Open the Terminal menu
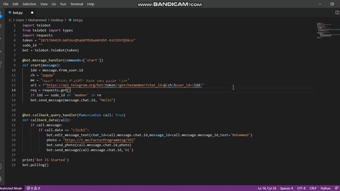340x191 pixels. coord(76,4)
